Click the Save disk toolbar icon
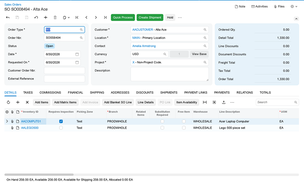Screen dimensions: 304x182 (x=27, y=17)
